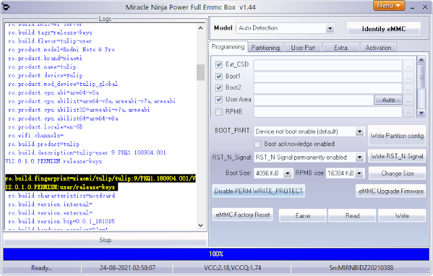Toggle the User Area checkbox
This screenshot has width=433, height=276.
219,99
